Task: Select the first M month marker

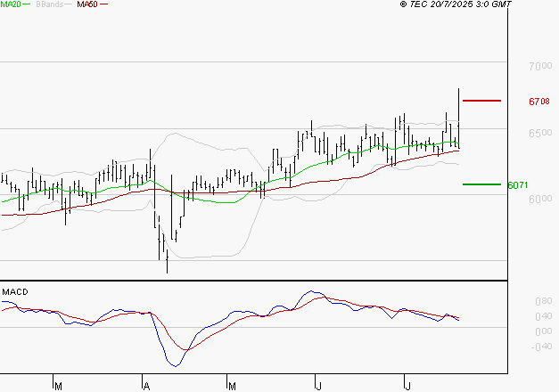Action: click(x=58, y=386)
